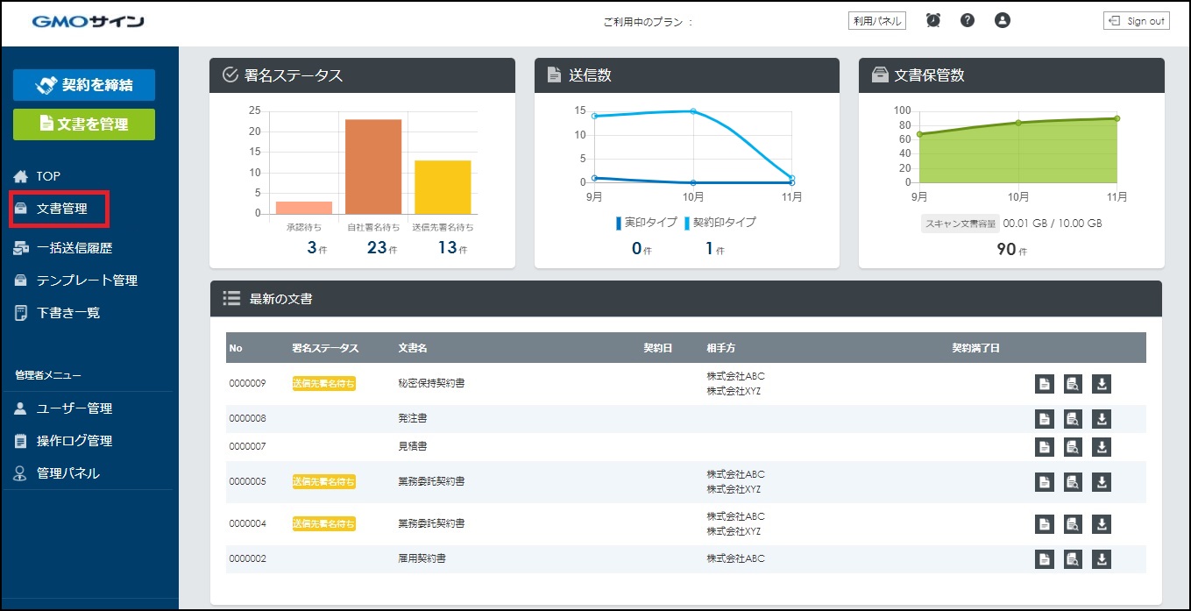1191x611 pixels.
Task: Open the user profile account icon
Action: 1003,20
